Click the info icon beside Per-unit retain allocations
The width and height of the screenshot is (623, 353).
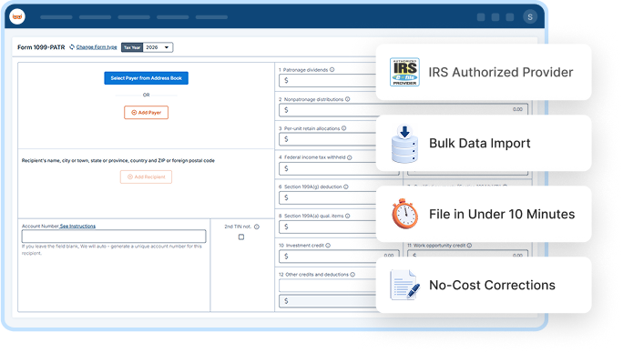(x=344, y=128)
